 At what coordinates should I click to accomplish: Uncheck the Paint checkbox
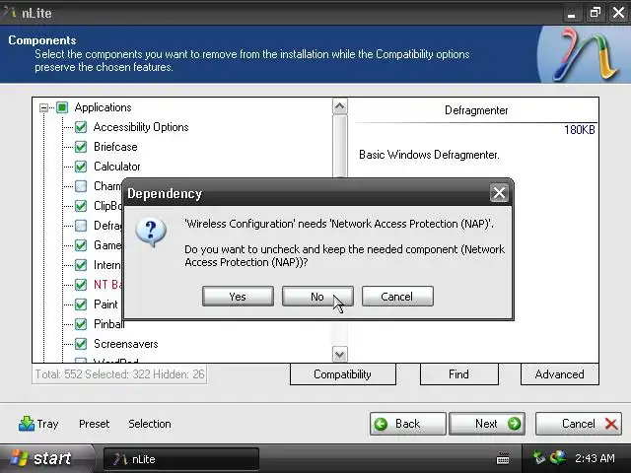click(81, 304)
